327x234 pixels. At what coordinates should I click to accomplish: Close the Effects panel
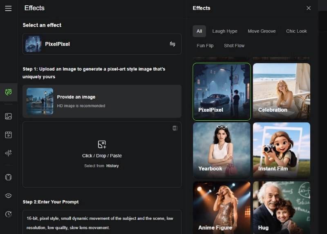pyautogui.click(x=309, y=8)
